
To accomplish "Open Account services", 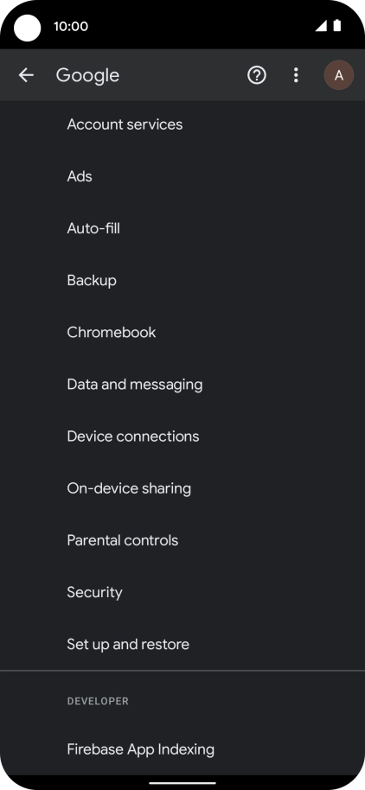I will pos(182,124).
